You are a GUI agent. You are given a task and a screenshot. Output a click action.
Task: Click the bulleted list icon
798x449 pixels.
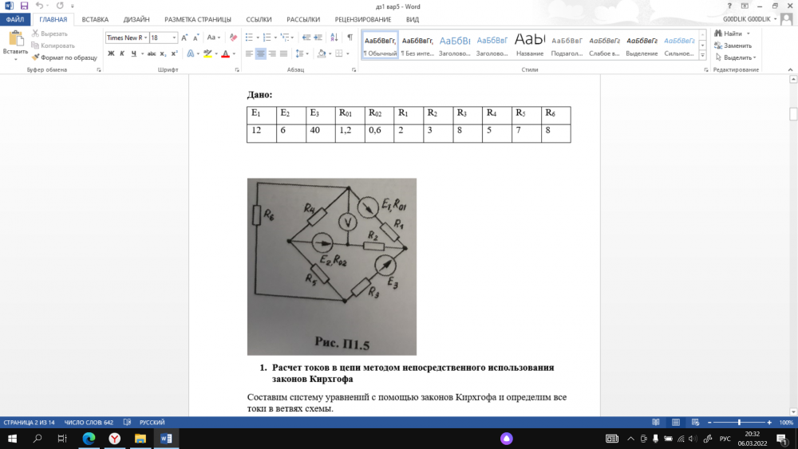point(249,37)
